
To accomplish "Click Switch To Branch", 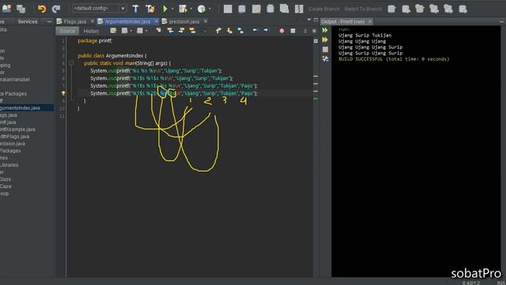I will (x=363, y=9).
